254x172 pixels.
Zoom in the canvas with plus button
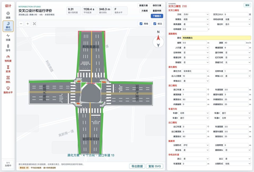coord(28,24)
